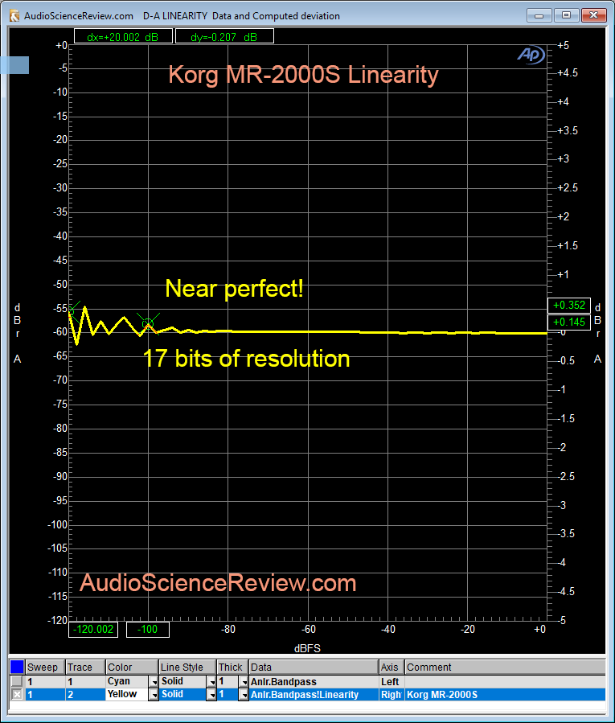The image size is (615, 723).
Task: Click the 'Near perfect!' annotation
Action: pos(234,289)
